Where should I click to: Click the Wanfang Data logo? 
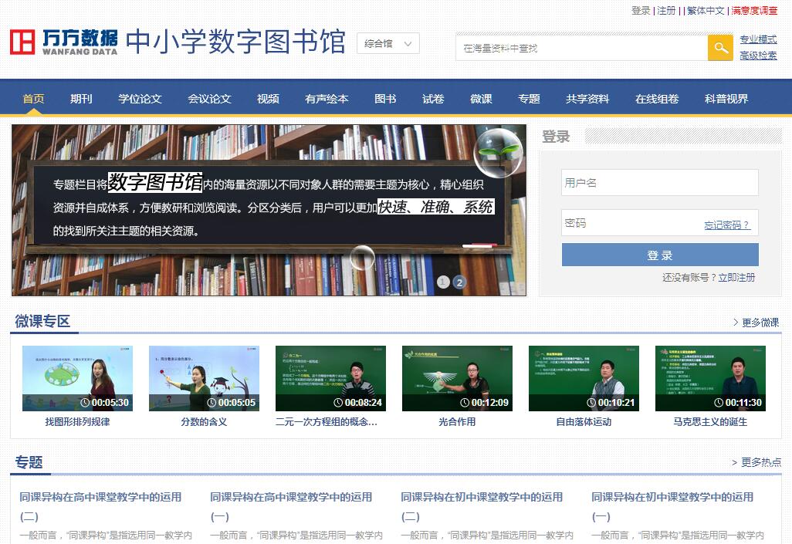[x=64, y=42]
